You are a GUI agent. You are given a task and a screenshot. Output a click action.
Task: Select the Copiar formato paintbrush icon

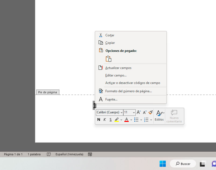click(x=150, y=113)
